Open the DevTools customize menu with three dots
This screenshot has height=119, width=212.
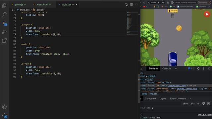coord(204,68)
